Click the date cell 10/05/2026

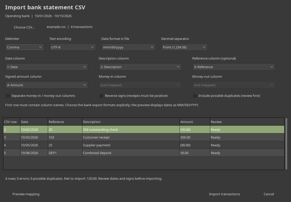34,145
